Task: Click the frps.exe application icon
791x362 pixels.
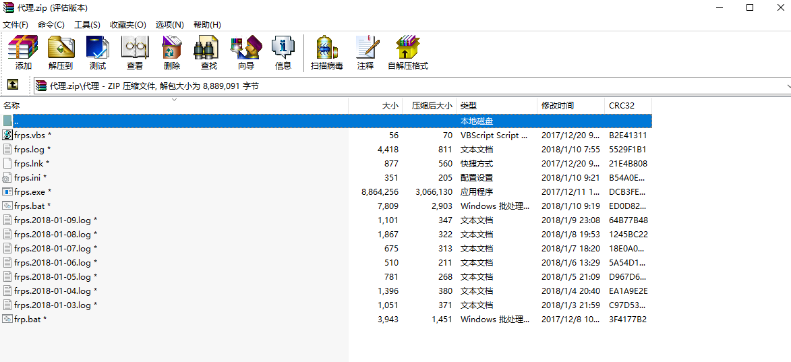Action: [7, 191]
